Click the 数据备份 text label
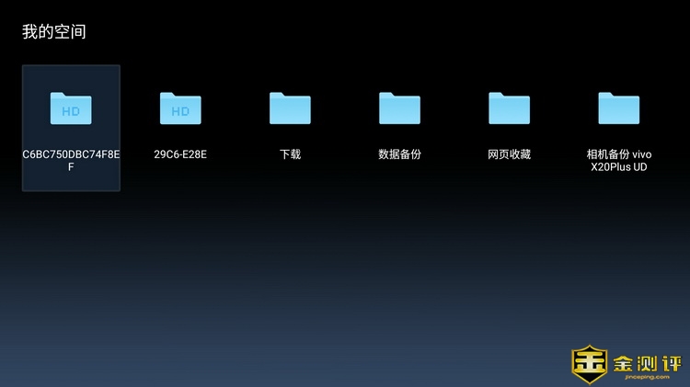Image resolution: width=690 pixels, height=387 pixels. click(399, 154)
